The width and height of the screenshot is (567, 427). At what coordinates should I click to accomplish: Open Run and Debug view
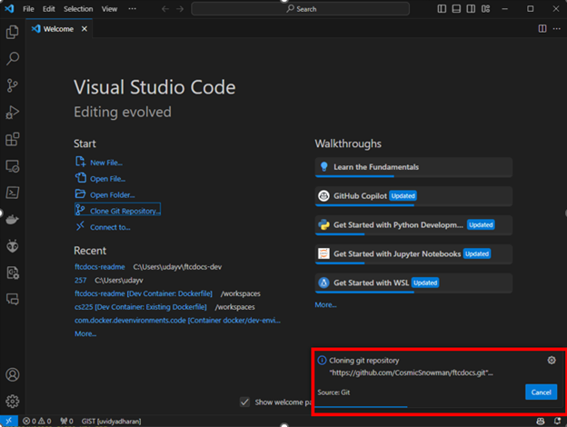13,113
